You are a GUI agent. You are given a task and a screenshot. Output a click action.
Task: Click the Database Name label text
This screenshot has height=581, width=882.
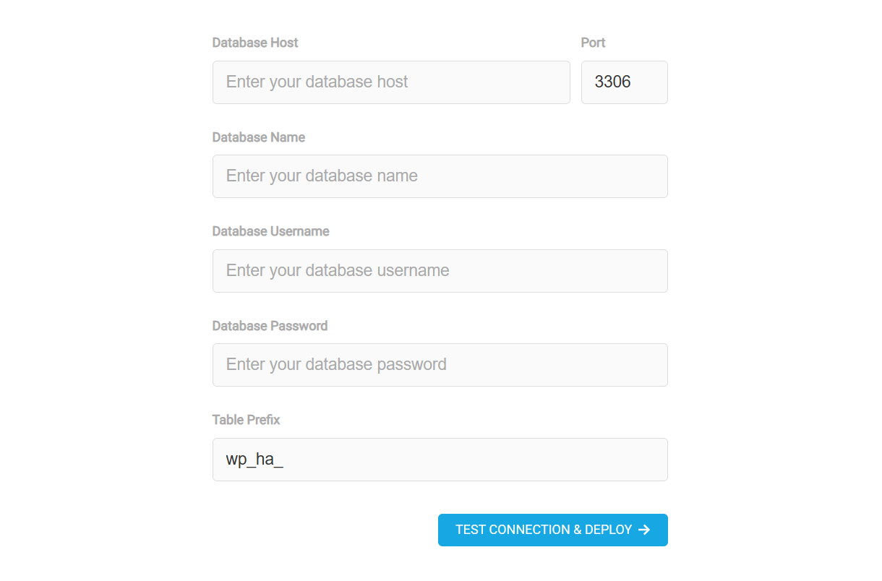click(258, 137)
